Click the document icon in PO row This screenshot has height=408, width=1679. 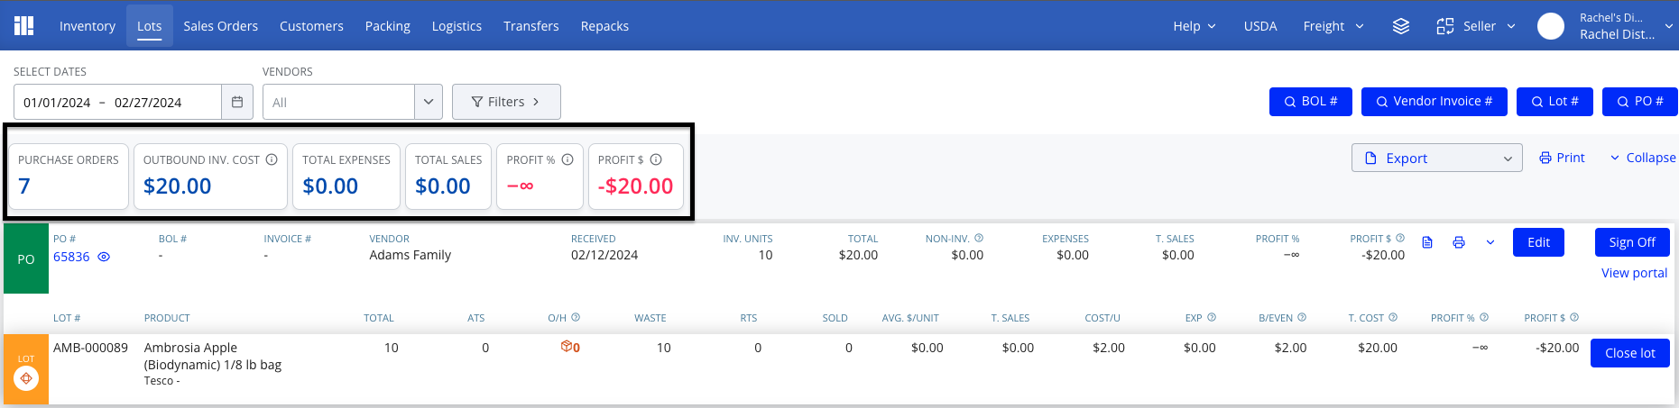click(1427, 242)
